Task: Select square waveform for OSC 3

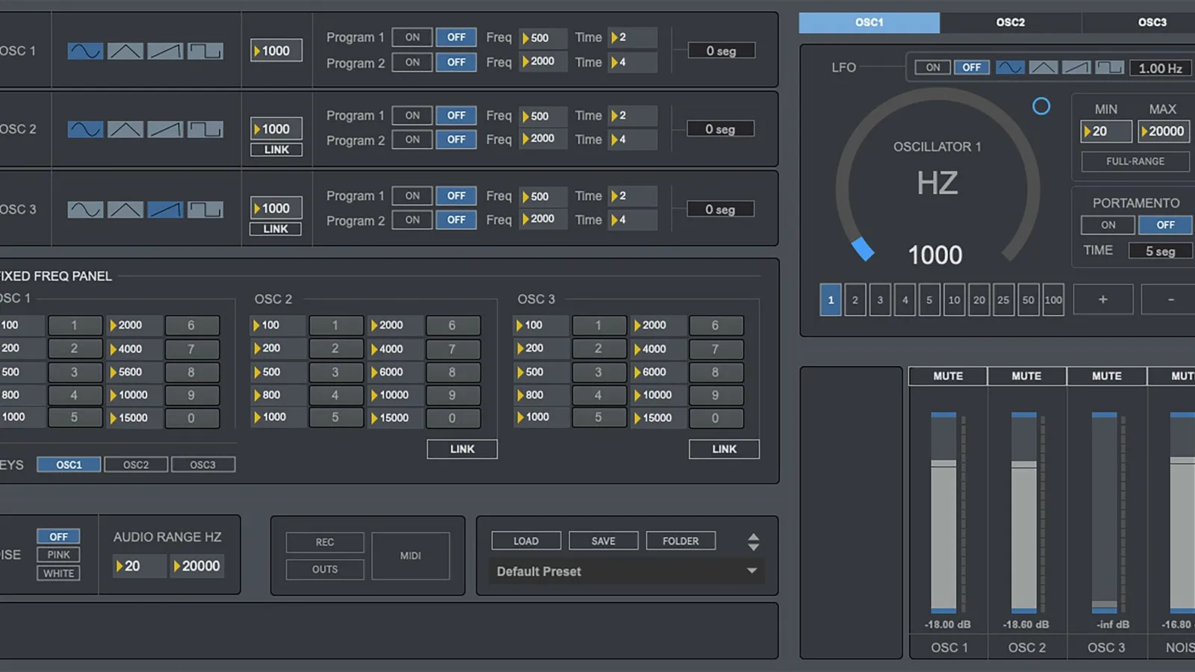Action: coord(205,209)
